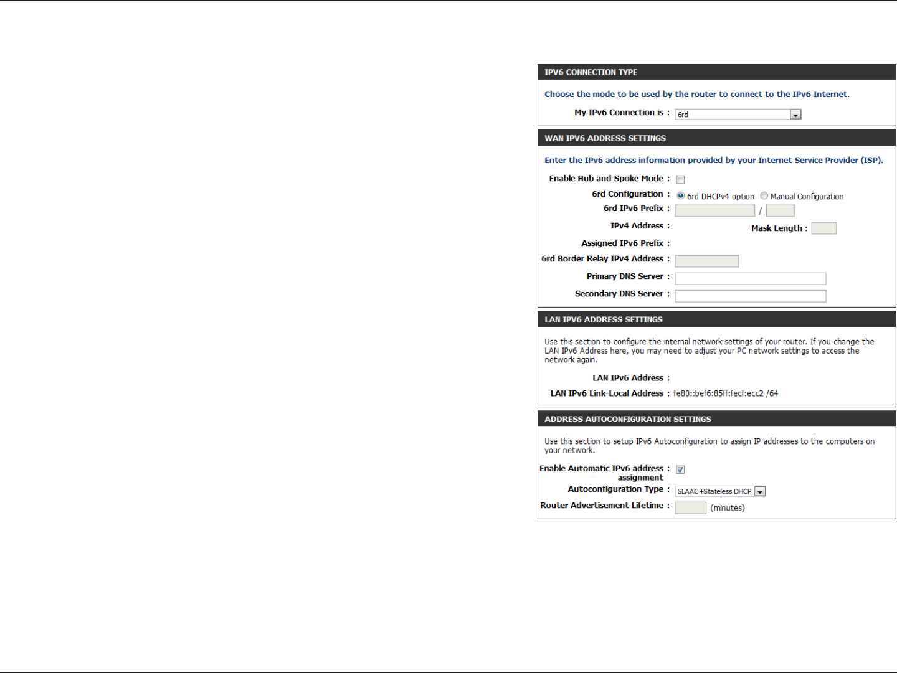
Task: Click the Router Advertisement Lifetime field
Action: [690, 508]
